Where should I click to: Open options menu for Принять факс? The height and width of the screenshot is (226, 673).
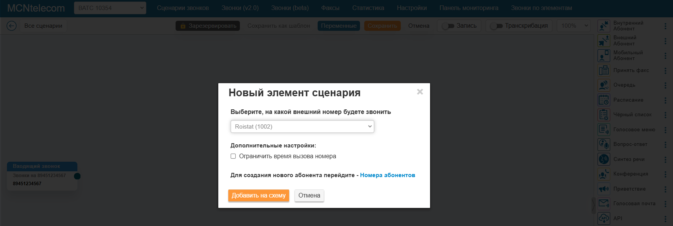(x=665, y=70)
